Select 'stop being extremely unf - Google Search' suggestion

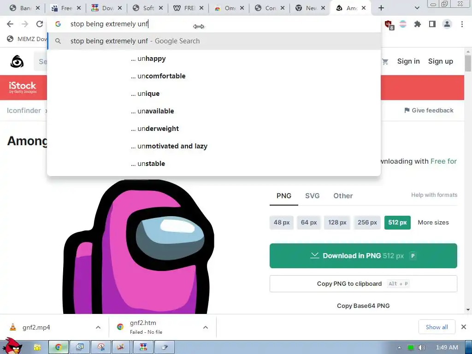pos(214,41)
